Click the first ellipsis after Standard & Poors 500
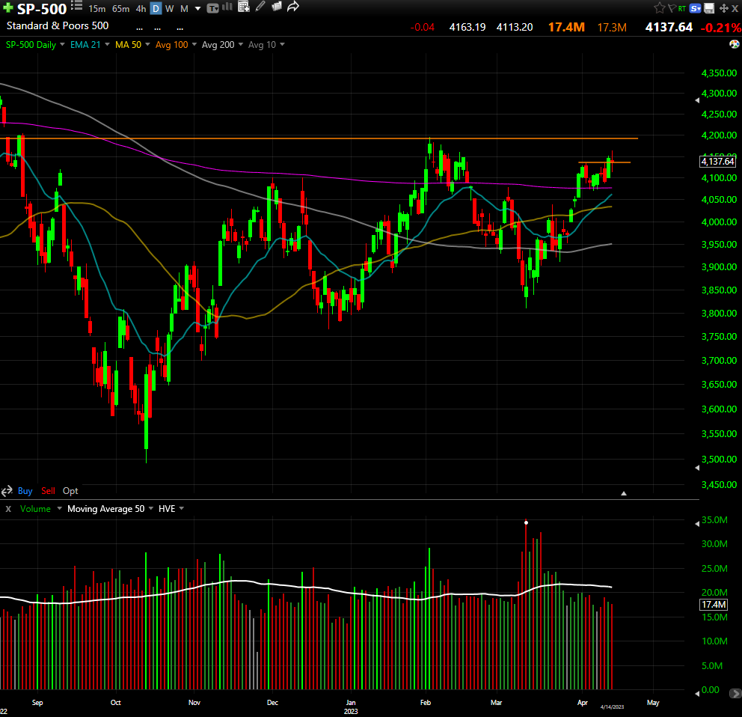Viewport: 742px width, 717px height. tap(140, 28)
